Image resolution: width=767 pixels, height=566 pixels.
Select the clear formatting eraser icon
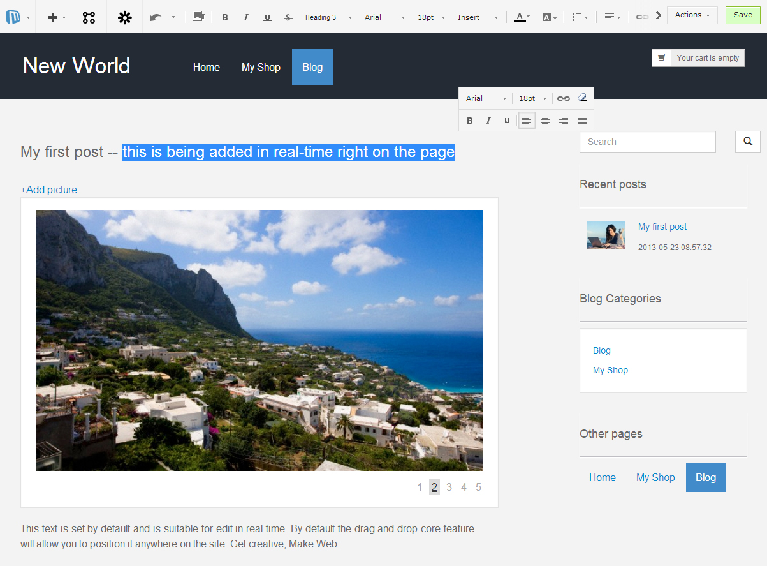click(x=582, y=98)
